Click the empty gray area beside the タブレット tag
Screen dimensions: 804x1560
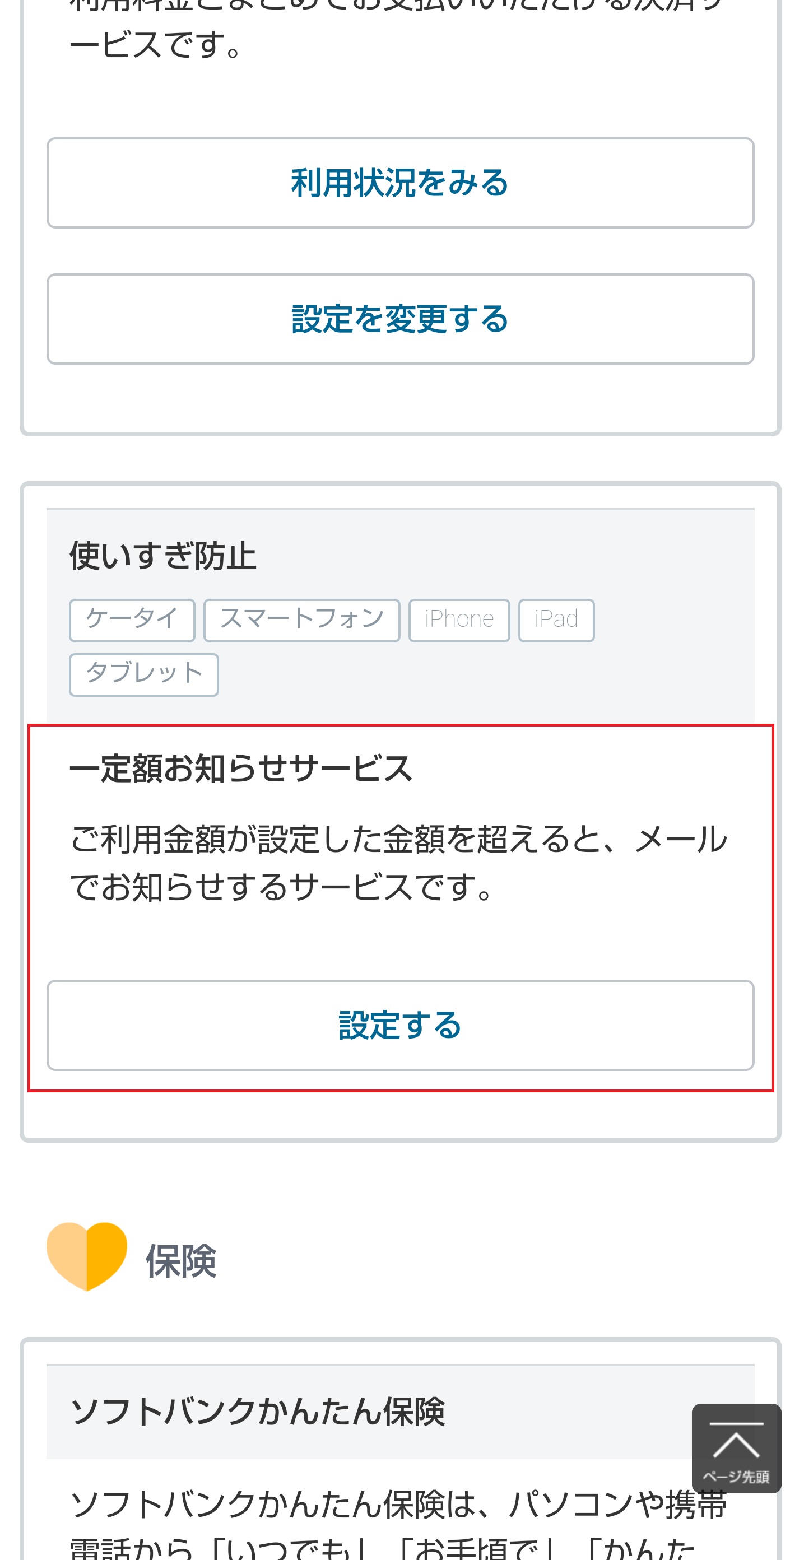tap(485, 674)
